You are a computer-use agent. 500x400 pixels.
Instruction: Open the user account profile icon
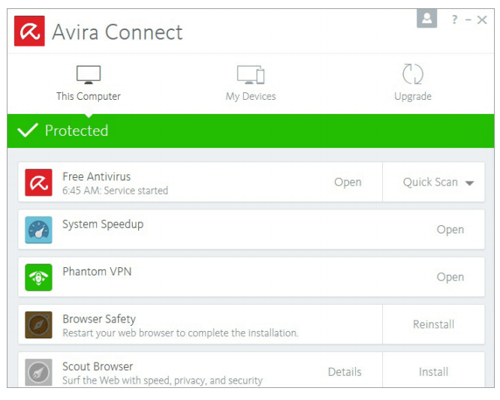(426, 18)
